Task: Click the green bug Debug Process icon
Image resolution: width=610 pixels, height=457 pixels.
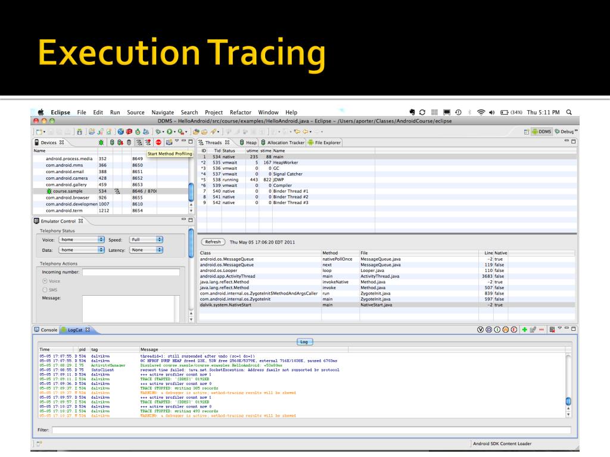Action: coord(101,143)
